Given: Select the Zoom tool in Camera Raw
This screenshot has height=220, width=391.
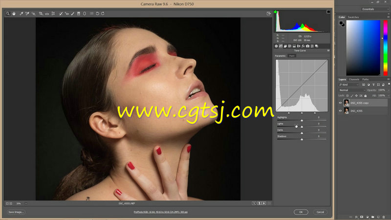Looking at the screenshot, I should [8, 14].
